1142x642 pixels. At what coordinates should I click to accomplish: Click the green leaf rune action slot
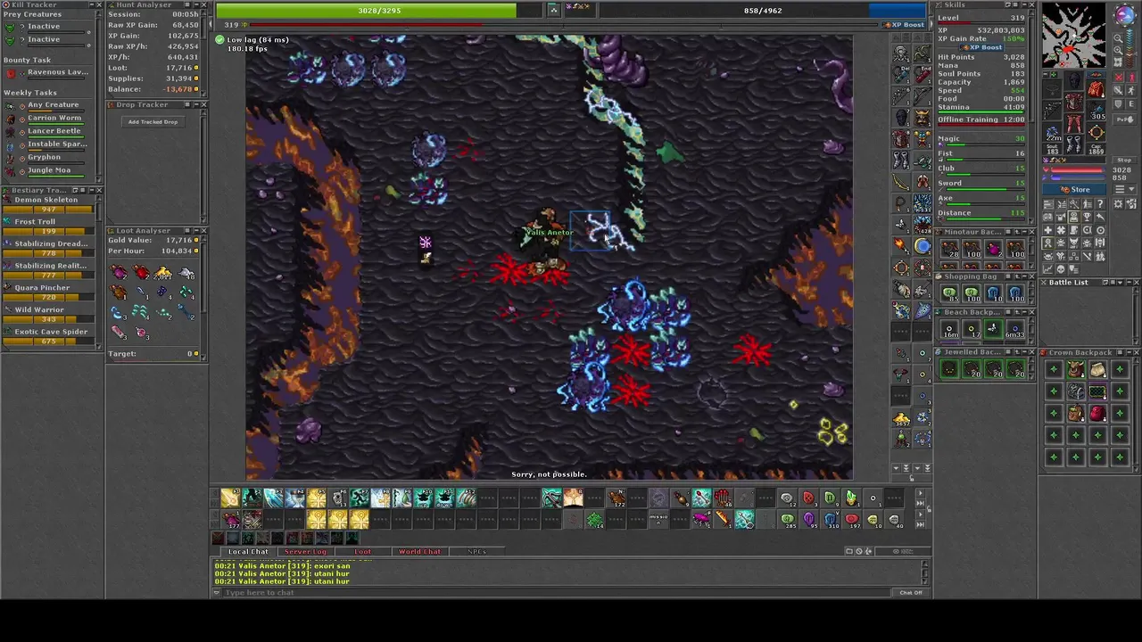594,520
